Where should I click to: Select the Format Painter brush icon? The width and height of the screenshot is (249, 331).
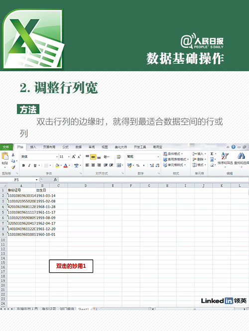pyautogui.click(x=13, y=167)
